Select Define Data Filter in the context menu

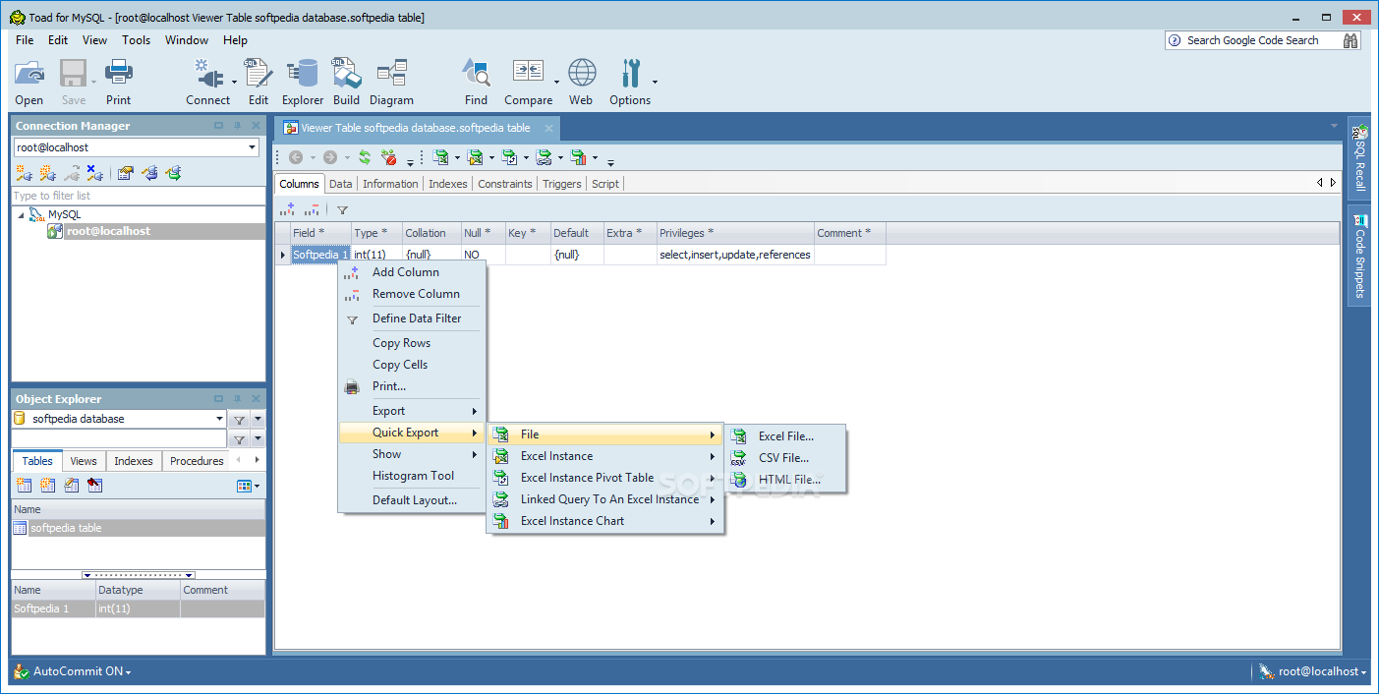click(x=412, y=318)
